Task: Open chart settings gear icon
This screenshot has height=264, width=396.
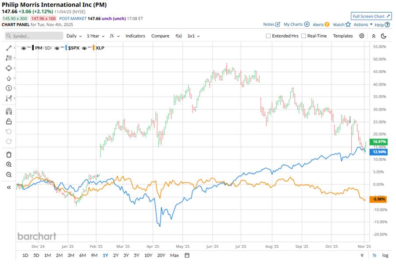Action: tap(362, 36)
